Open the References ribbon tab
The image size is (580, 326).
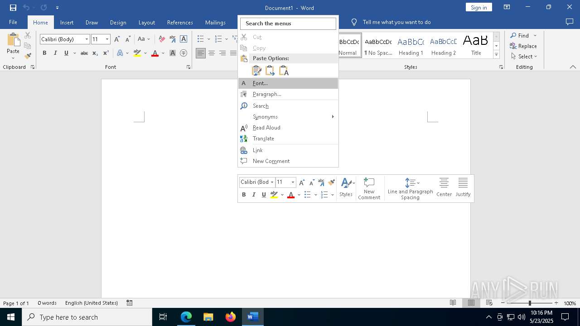[x=180, y=22]
